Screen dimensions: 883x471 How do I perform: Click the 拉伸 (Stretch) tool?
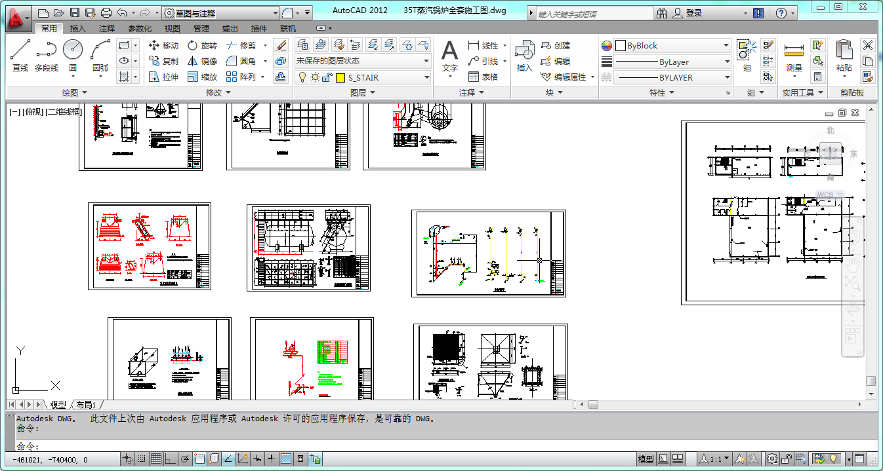[x=164, y=77]
